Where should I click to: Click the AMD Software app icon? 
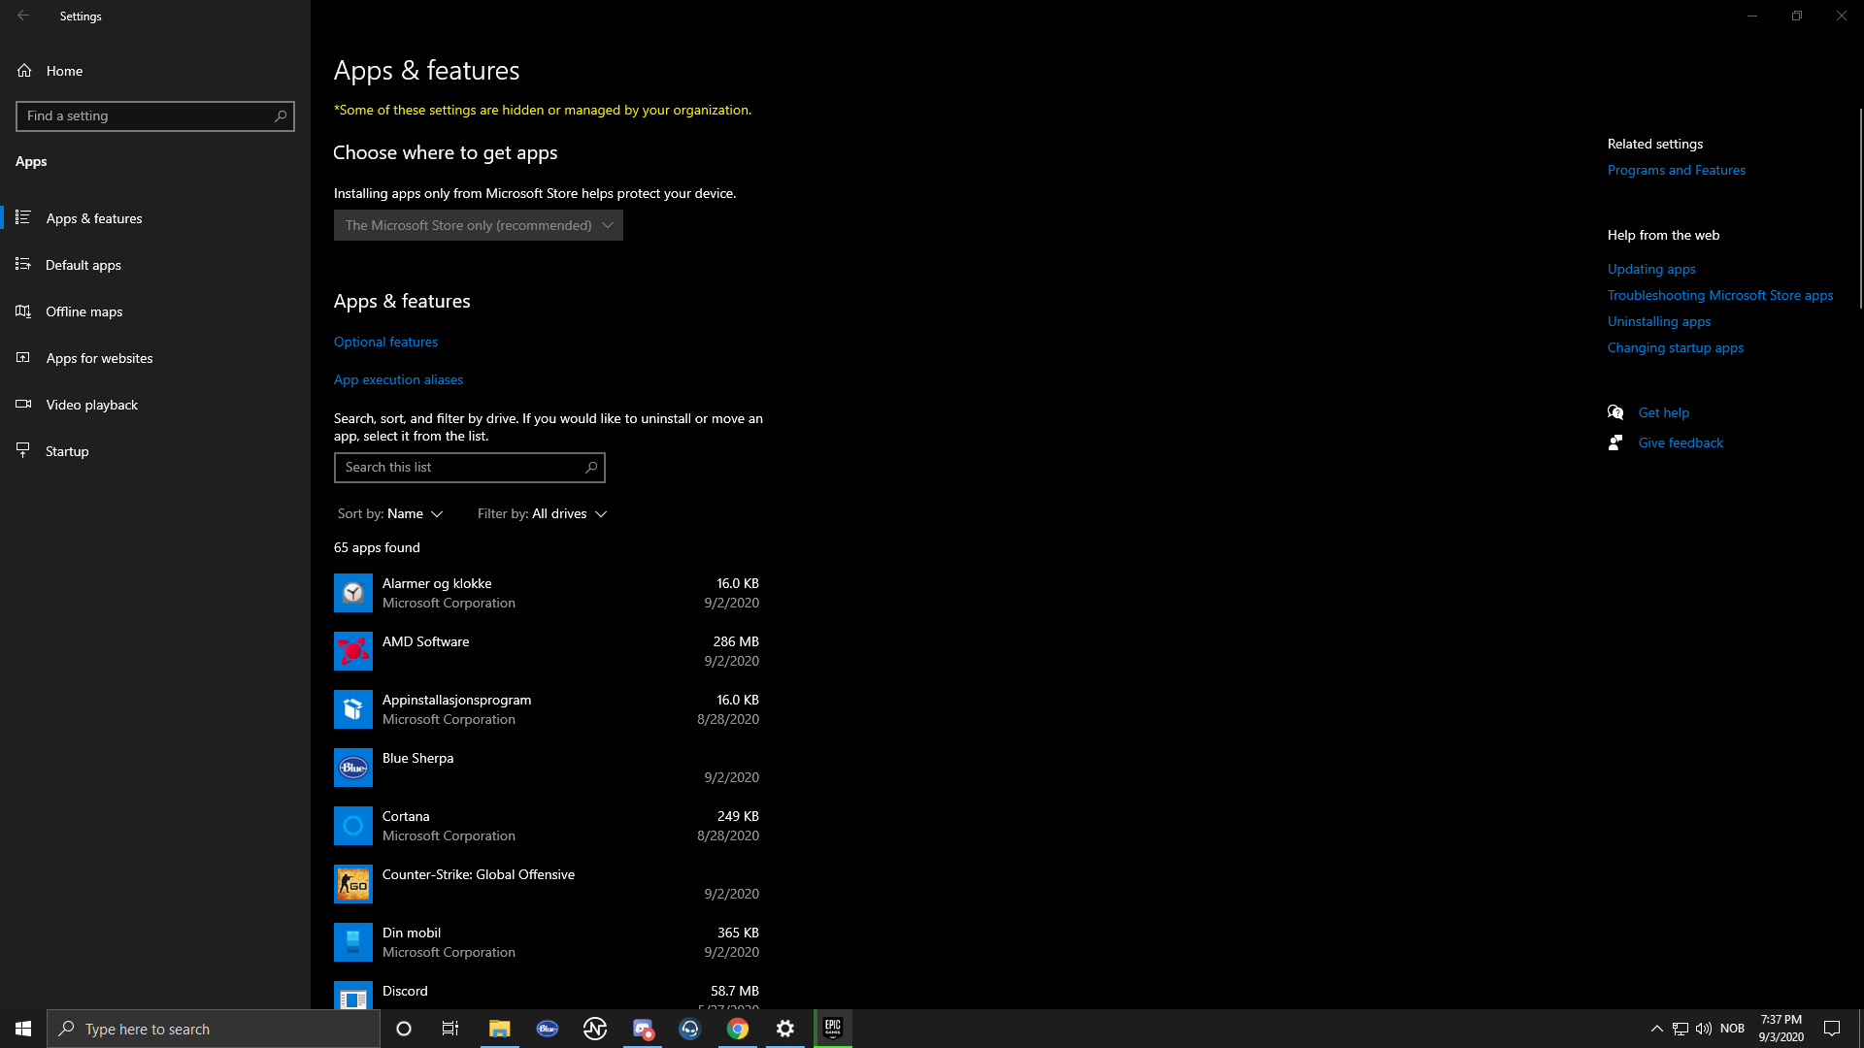(x=352, y=651)
